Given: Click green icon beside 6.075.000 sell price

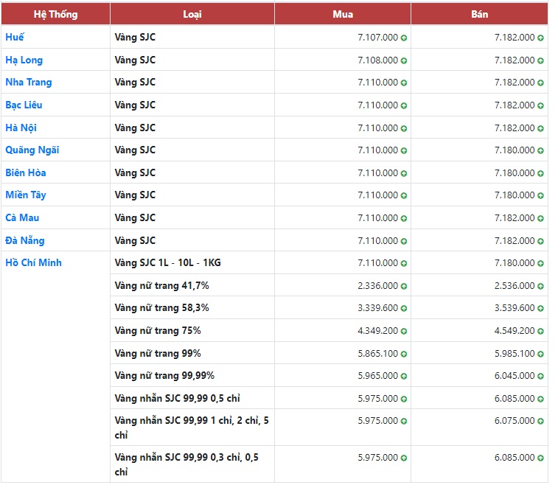Looking at the screenshot, I should [540, 421].
